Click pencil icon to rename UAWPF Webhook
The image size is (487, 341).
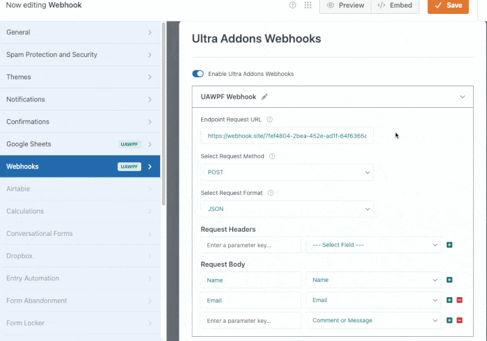264,97
